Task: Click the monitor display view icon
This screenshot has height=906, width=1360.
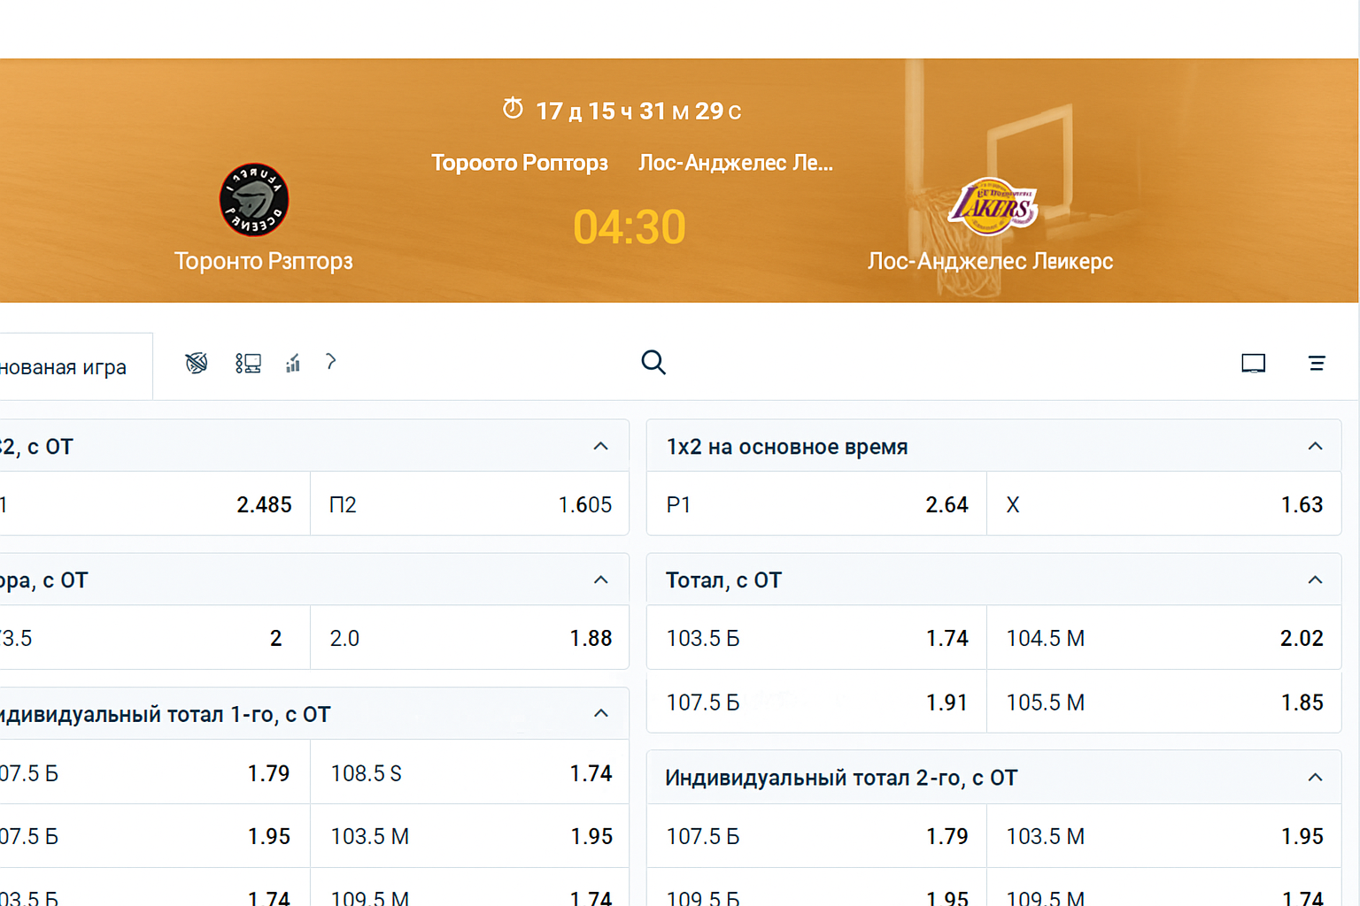Action: coord(1253,363)
